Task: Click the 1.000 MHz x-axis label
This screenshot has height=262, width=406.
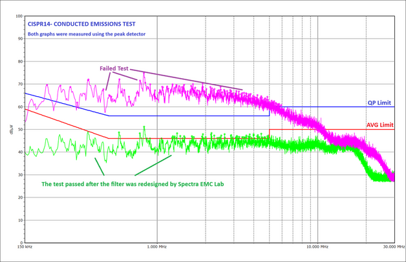Action: [157, 247]
